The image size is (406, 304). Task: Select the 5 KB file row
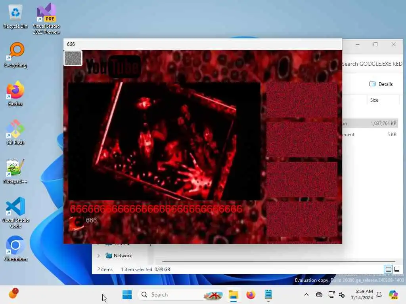click(370, 135)
